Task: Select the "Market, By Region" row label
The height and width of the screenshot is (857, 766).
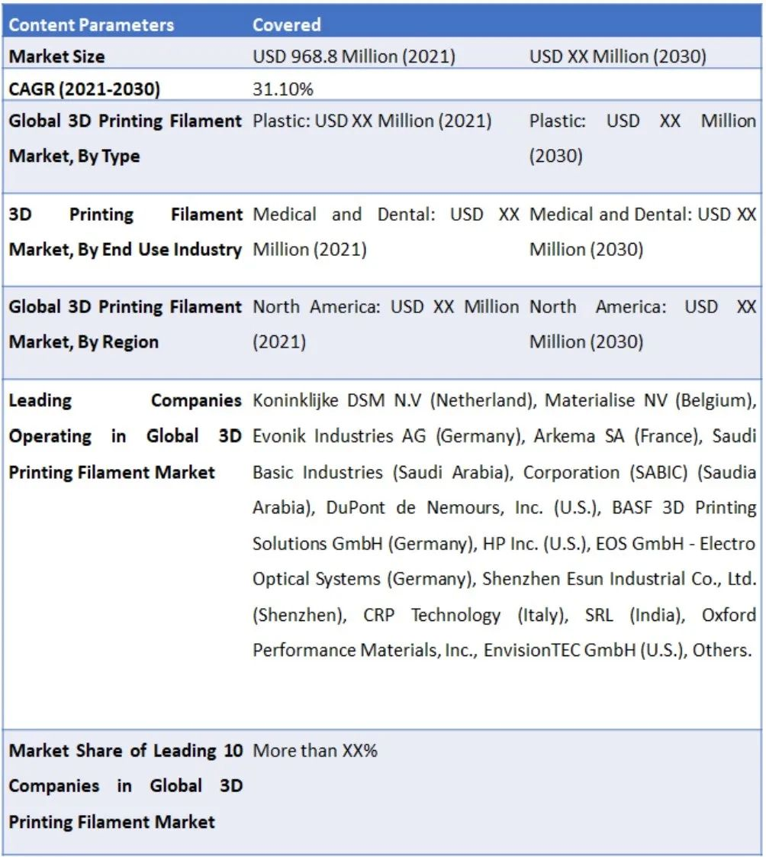Action: 83,342
